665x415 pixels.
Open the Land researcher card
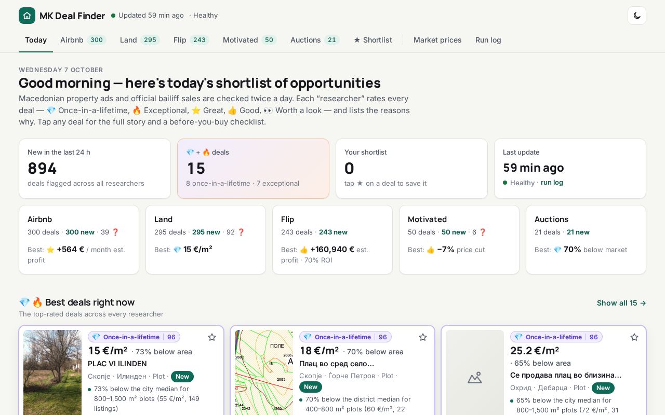click(x=206, y=240)
